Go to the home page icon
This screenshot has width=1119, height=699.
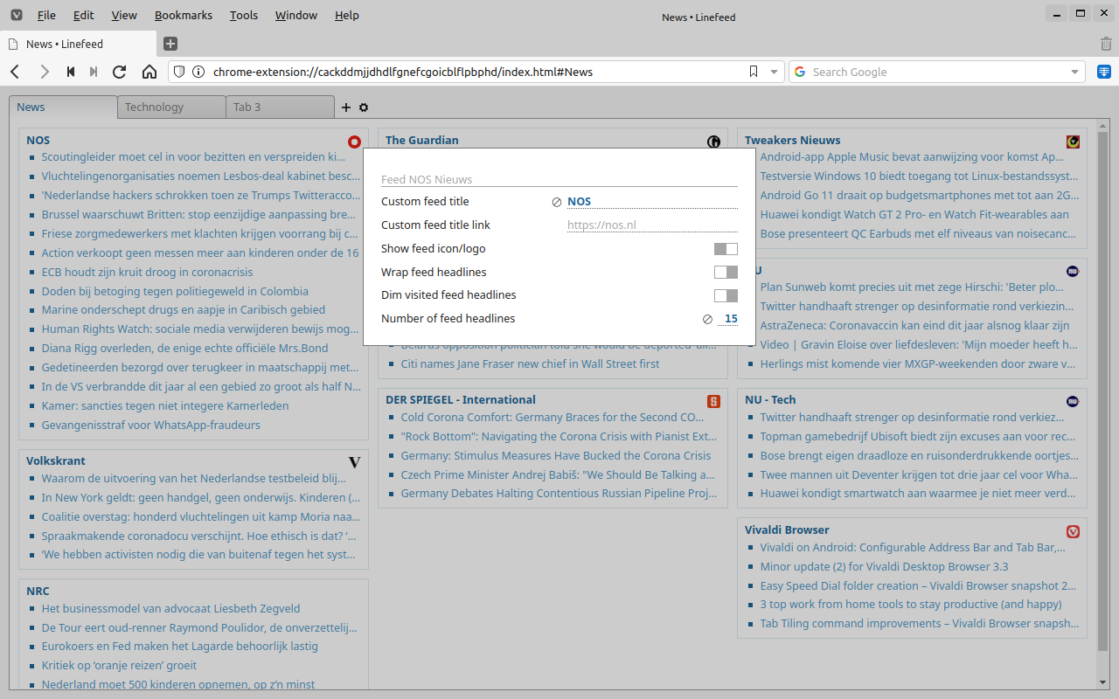(x=149, y=72)
